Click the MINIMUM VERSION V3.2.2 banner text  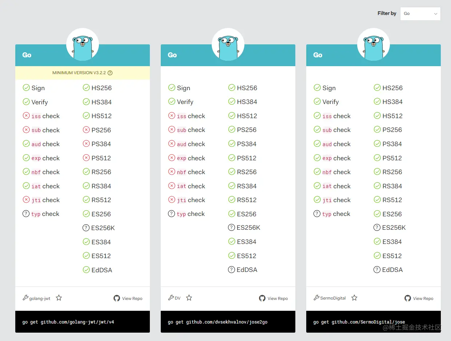coord(79,73)
